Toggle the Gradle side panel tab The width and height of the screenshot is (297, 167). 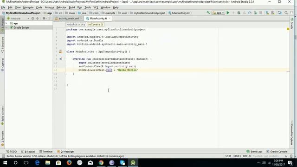point(292,24)
